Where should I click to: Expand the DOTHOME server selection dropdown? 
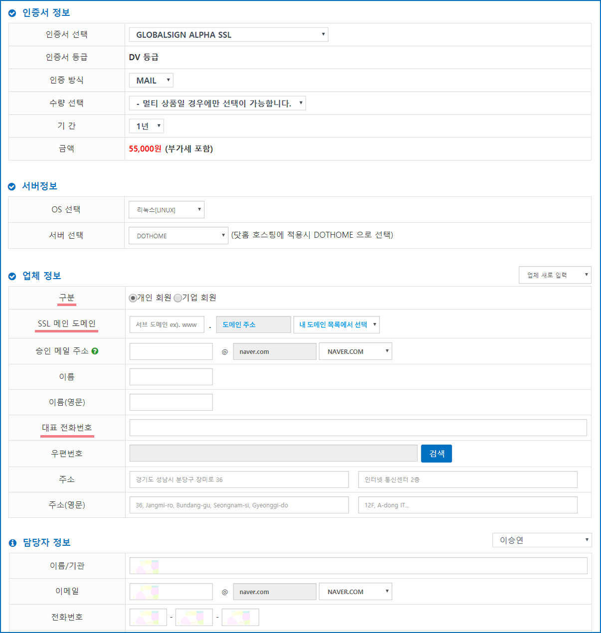click(x=178, y=236)
